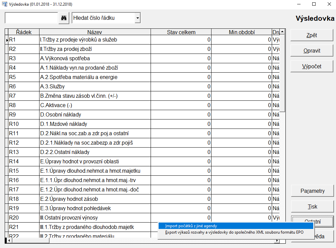This screenshot has width=336, height=248.
Task: Select row R3 A.Výkonová spotřeba
Action: (x=64, y=58)
